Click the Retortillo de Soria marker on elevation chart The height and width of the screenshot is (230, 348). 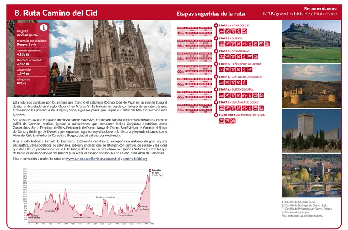tap(150, 170)
